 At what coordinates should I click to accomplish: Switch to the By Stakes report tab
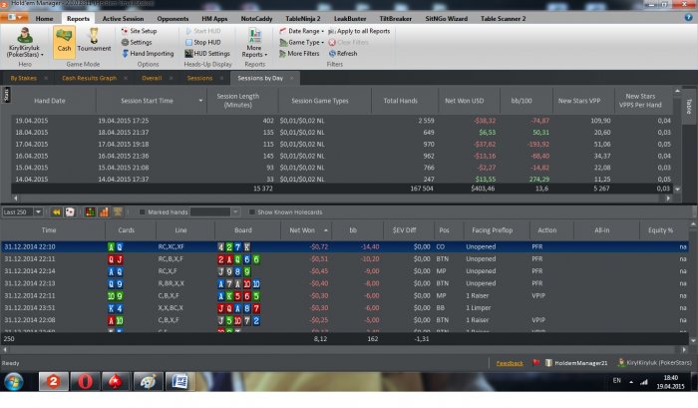(24, 78)
